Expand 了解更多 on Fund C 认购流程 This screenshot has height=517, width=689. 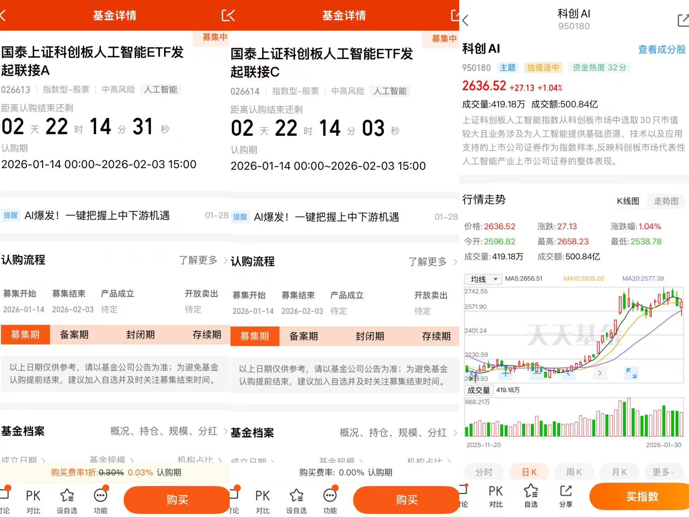click(432, 262)
